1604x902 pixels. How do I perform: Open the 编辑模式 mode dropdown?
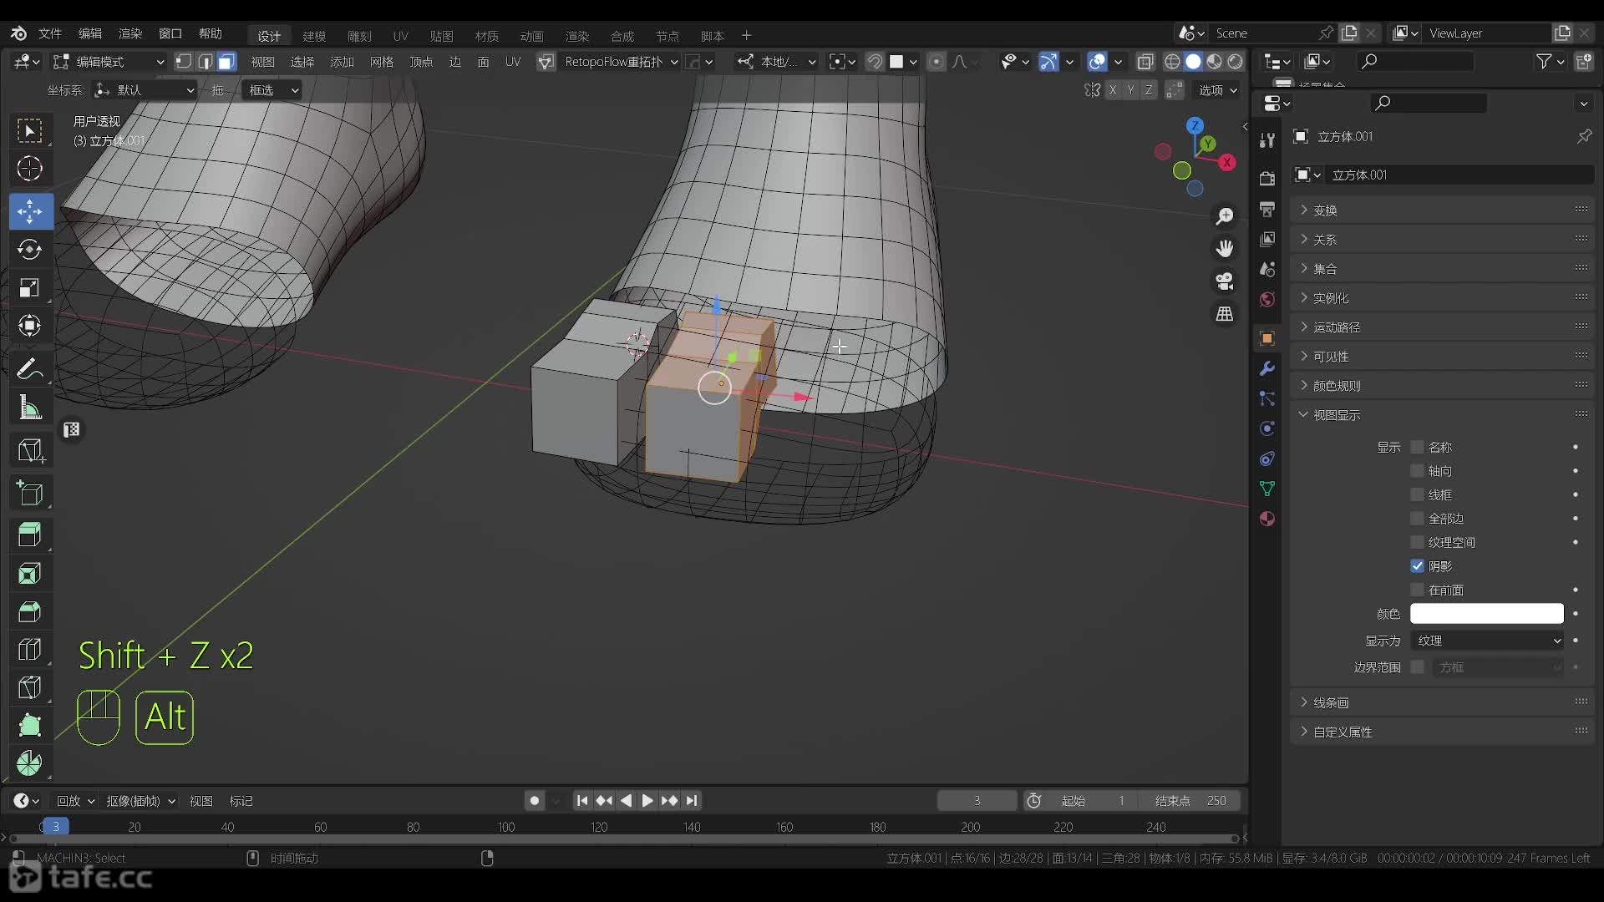pos(109,61)
